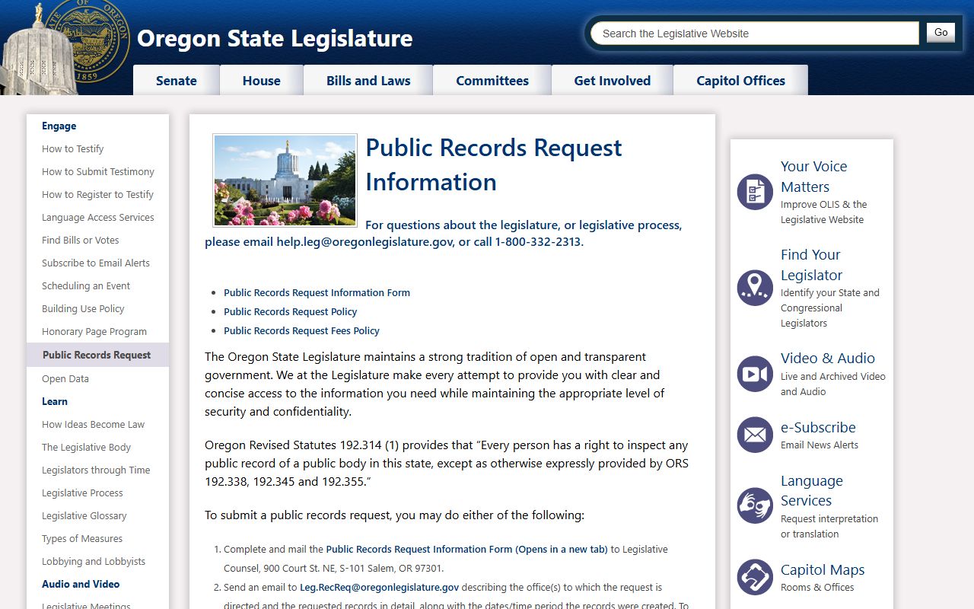The width and height of the screenshot is (974, 609).
Task: Open Find Bills or Votes link
Action: tap(81, 240)
